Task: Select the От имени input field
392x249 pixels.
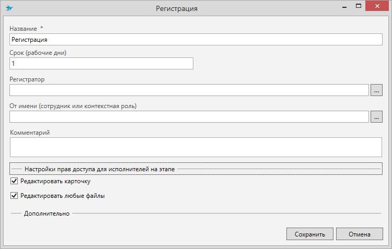Action: (x=189, y=116)
